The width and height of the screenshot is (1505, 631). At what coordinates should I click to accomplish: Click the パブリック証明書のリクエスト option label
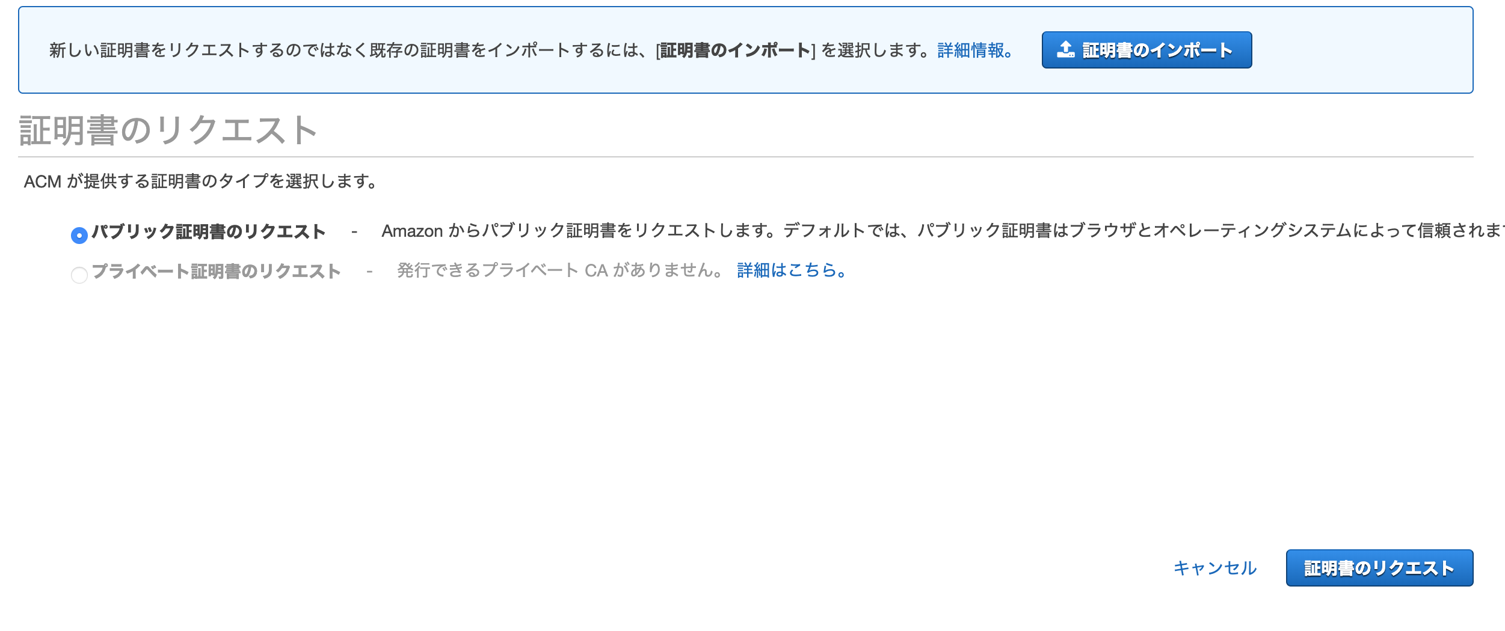point(209,231)
